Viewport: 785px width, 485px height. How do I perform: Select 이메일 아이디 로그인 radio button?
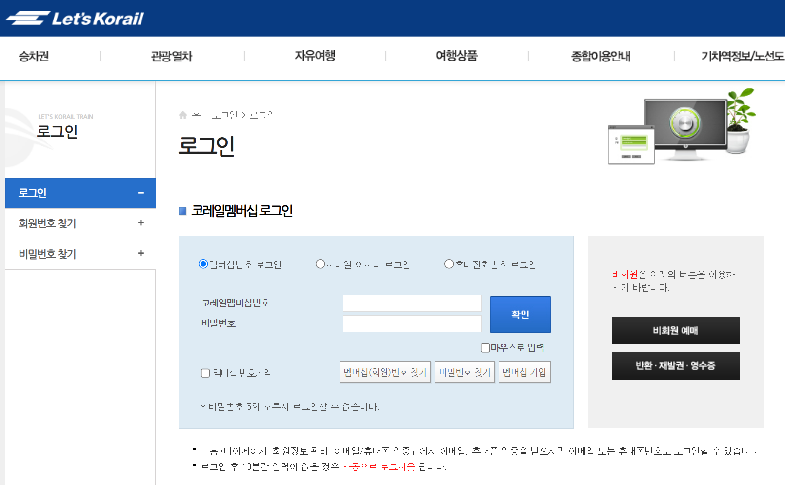[321, 264]
